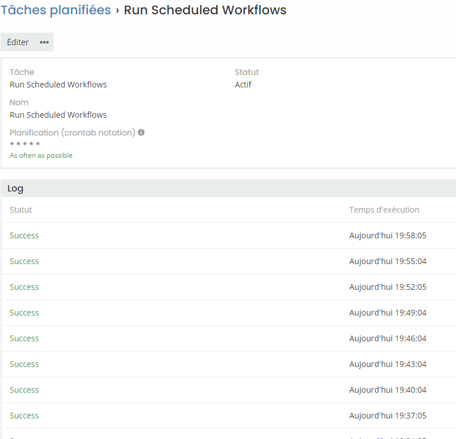Open the Success log entry at 19:55:04
This screenshot has width=456, height=439.
pyautogui.click(x=25, y=261)
